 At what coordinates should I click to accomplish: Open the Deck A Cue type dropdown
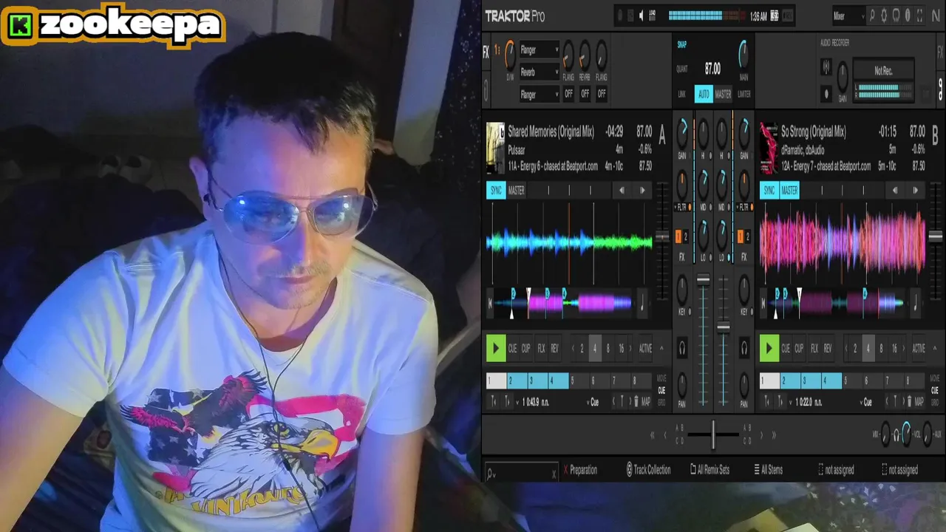click(x=593, y=403)
